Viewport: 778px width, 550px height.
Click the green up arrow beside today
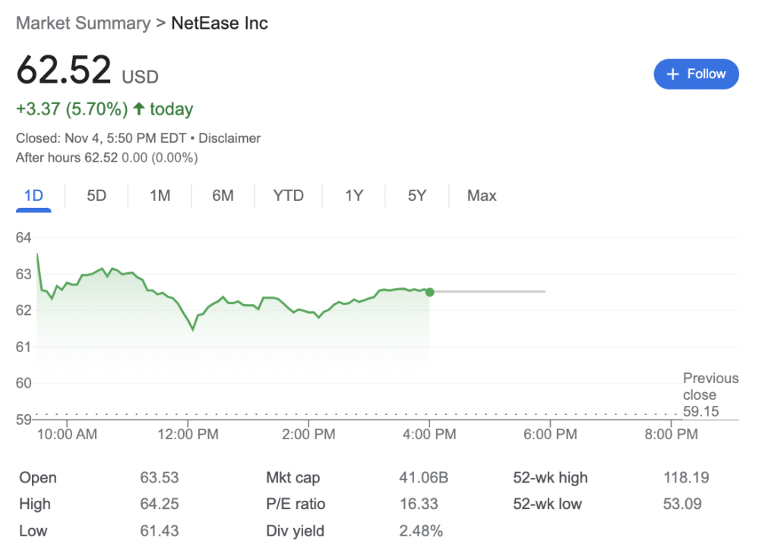click(x=139, y=108)
